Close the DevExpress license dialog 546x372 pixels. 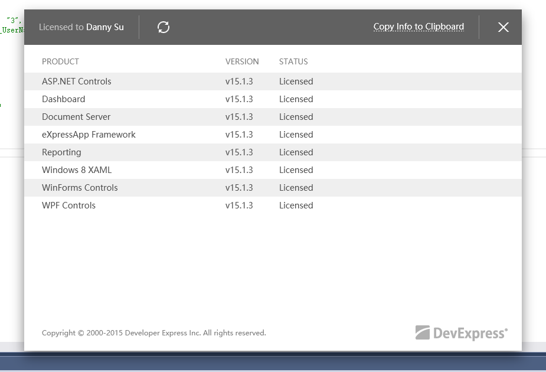point(503,27)
